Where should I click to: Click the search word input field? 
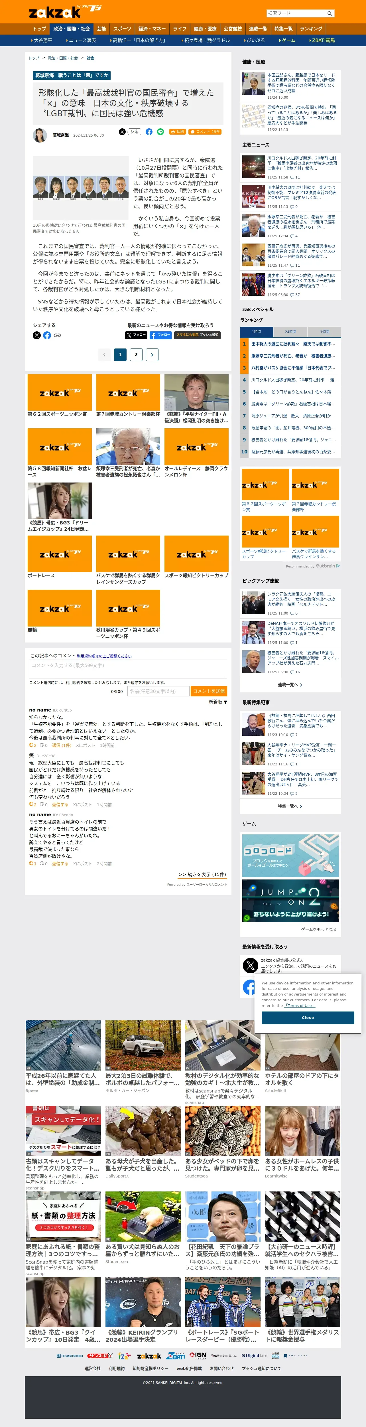pyautogui.click(x=296, y=13)
